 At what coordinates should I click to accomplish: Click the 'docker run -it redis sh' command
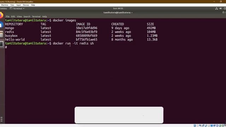click(73, 43)
